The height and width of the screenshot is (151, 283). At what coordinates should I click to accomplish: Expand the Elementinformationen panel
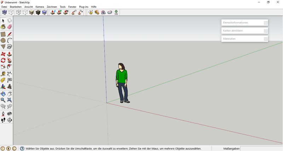click(244, 23)
